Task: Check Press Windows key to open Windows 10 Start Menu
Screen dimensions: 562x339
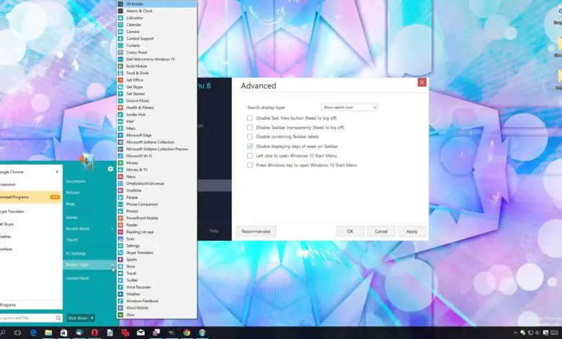Action: [x=250, y=165]
